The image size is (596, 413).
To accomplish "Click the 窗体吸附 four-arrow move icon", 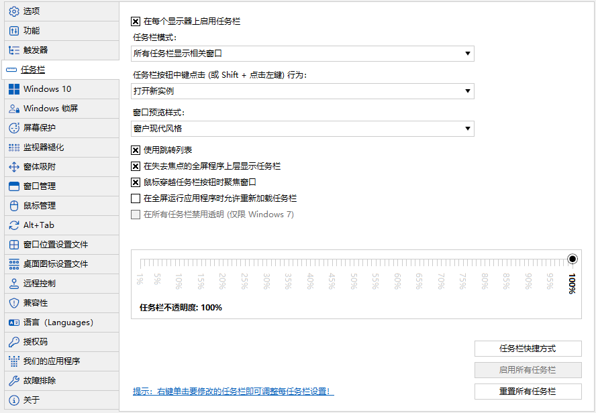I will [14, 167].
